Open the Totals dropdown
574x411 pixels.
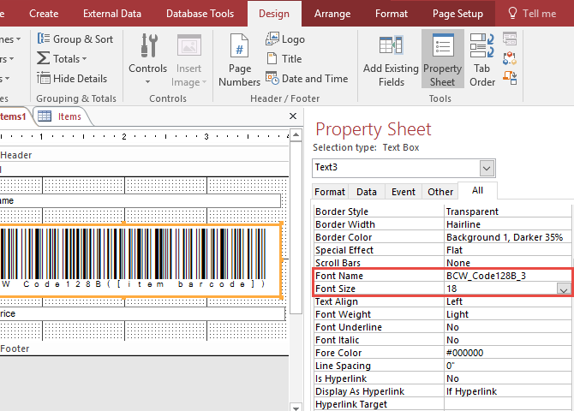pyautogui.click(x=62, y=58)
